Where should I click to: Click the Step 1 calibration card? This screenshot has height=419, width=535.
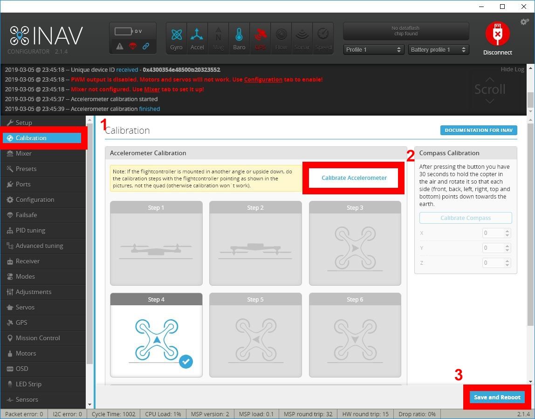pos(156,243)
